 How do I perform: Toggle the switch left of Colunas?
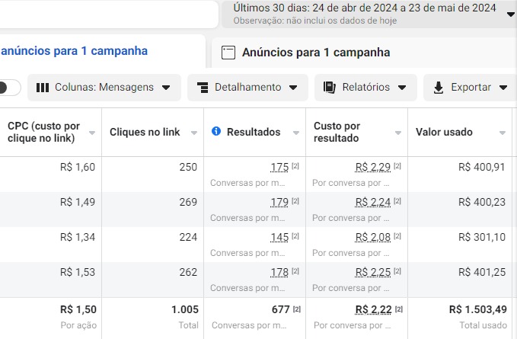click(x=9, y=88)
